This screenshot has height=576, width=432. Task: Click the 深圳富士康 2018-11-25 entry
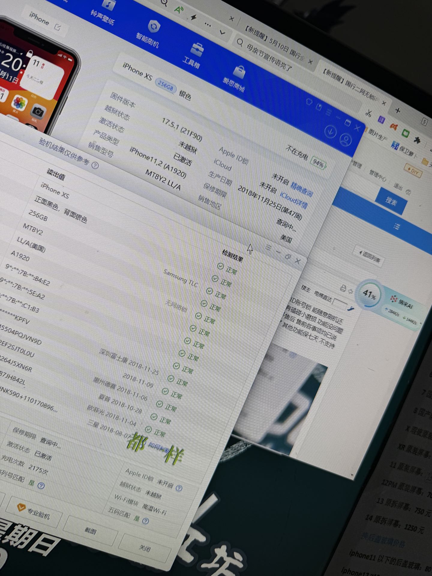pyautogui.click(x=130, y=361)
